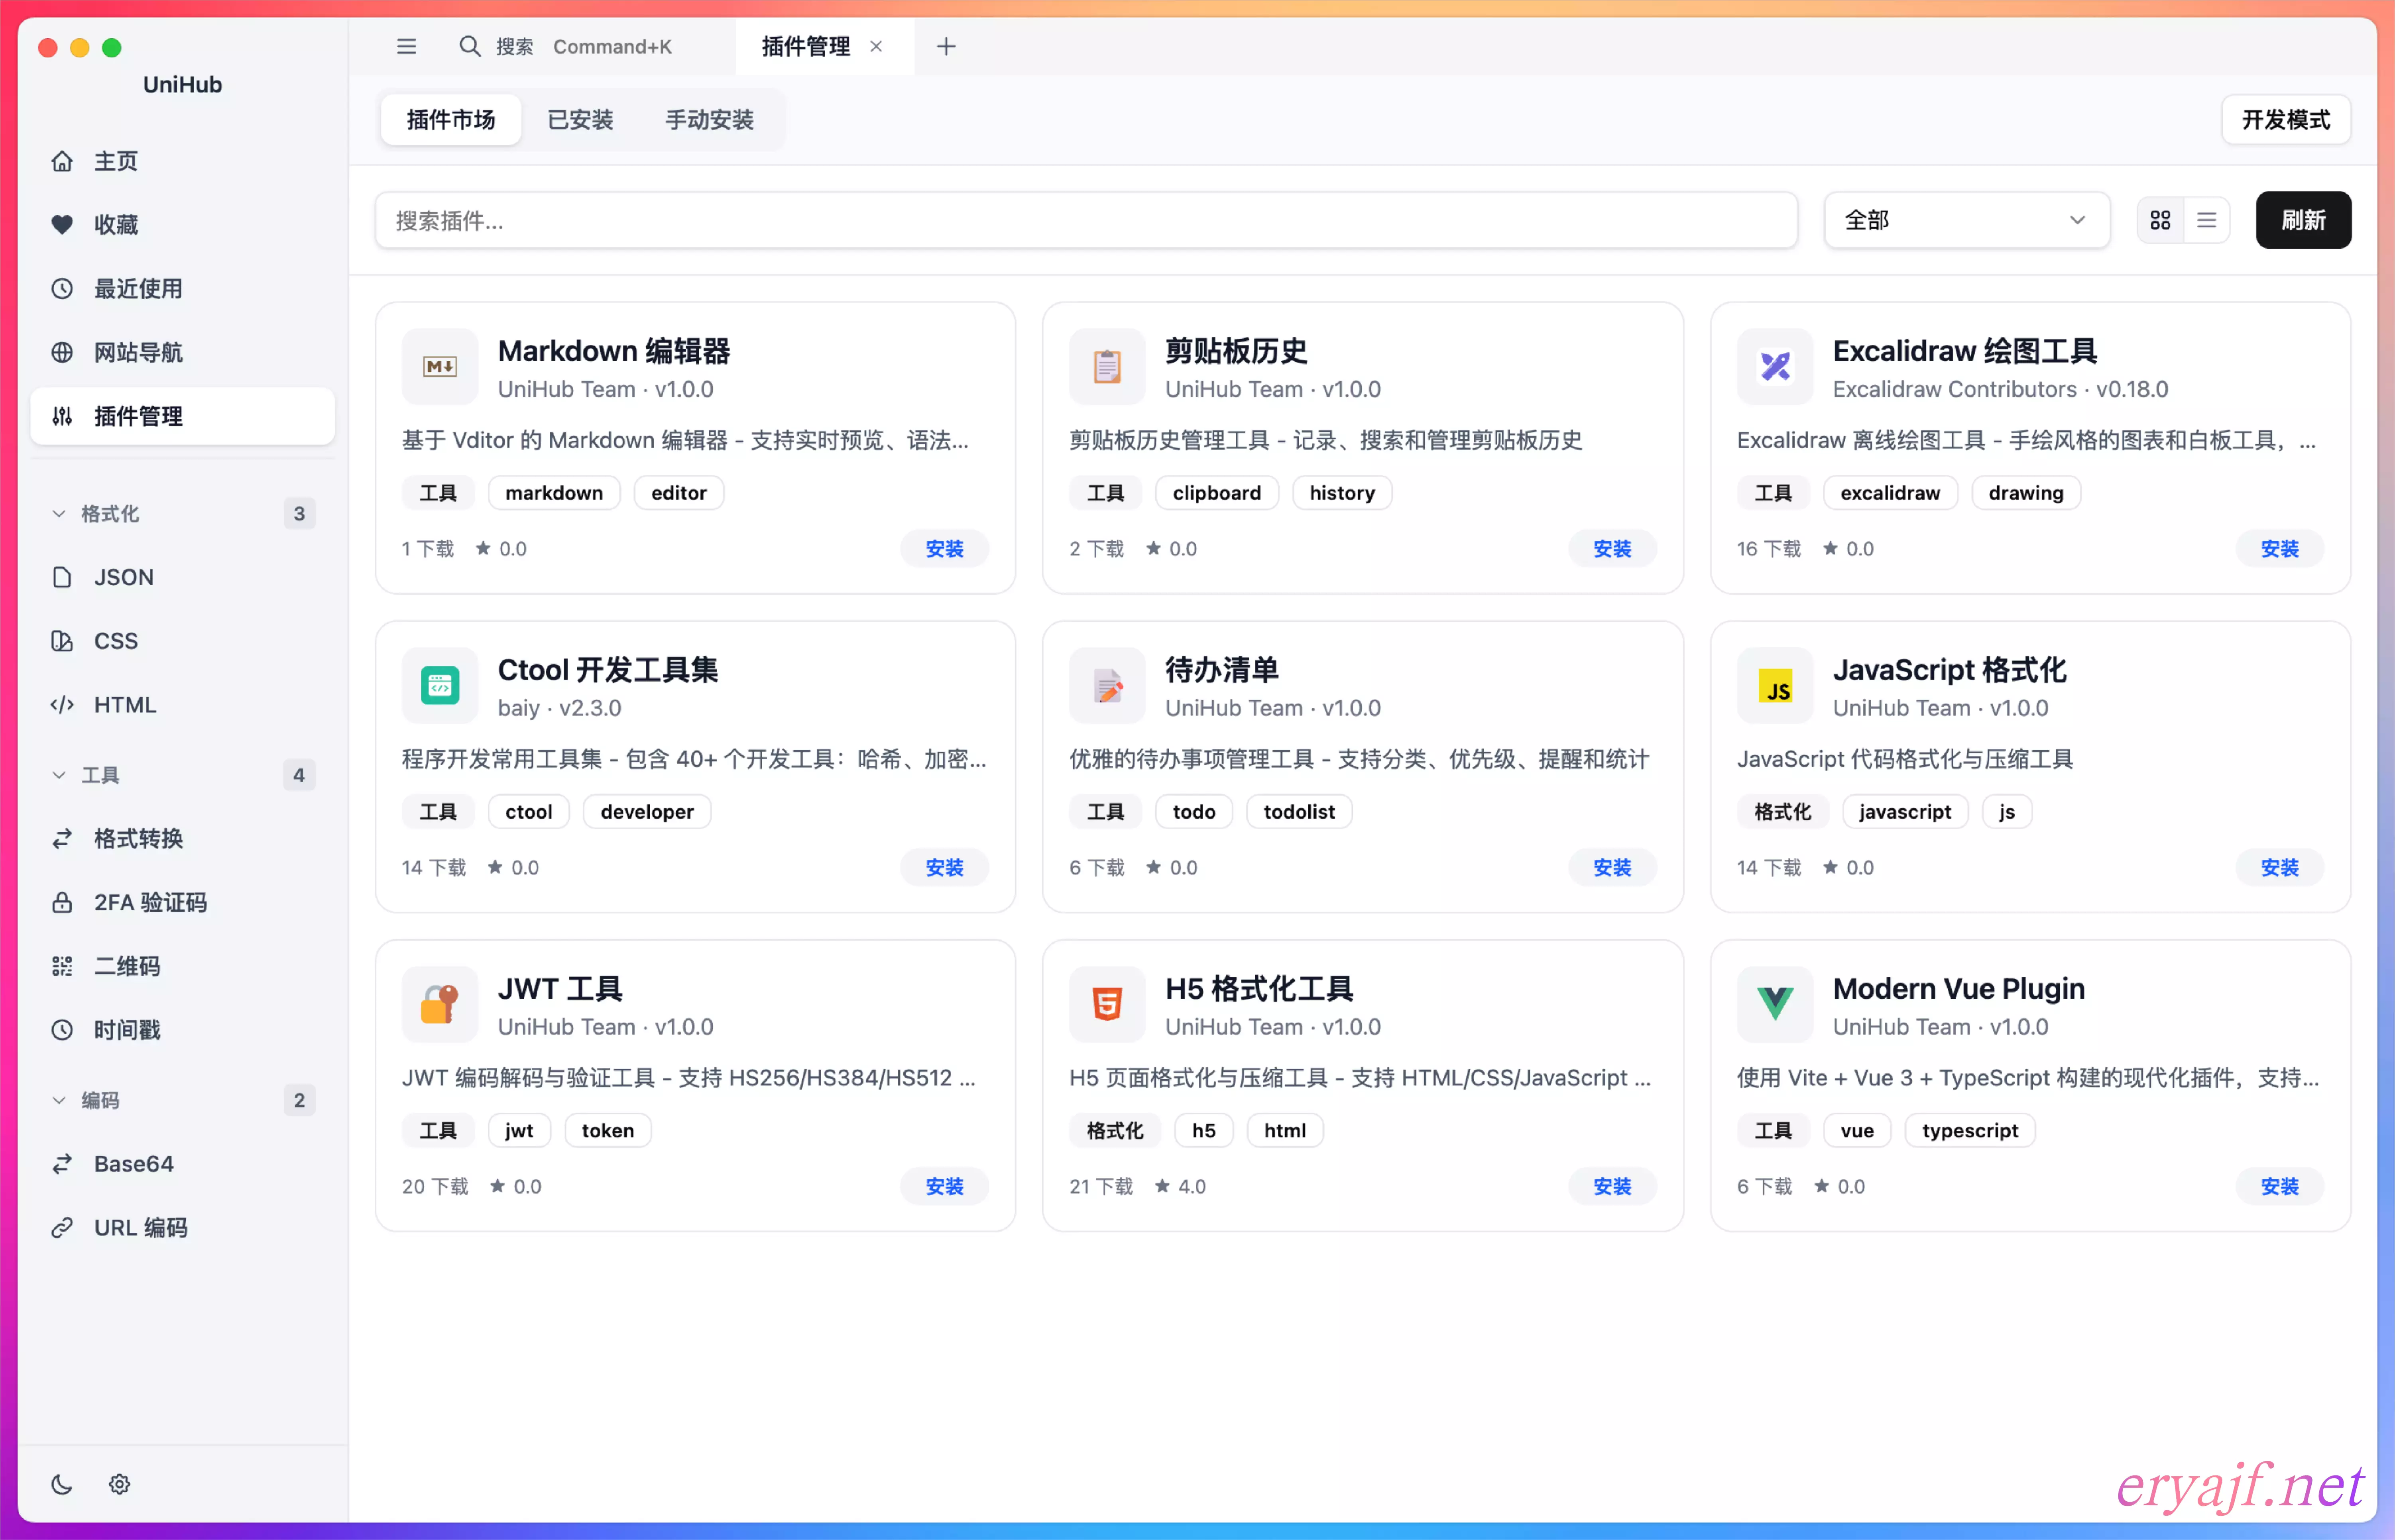Switch to the 手动安装 tab

(x=709, y=120)
